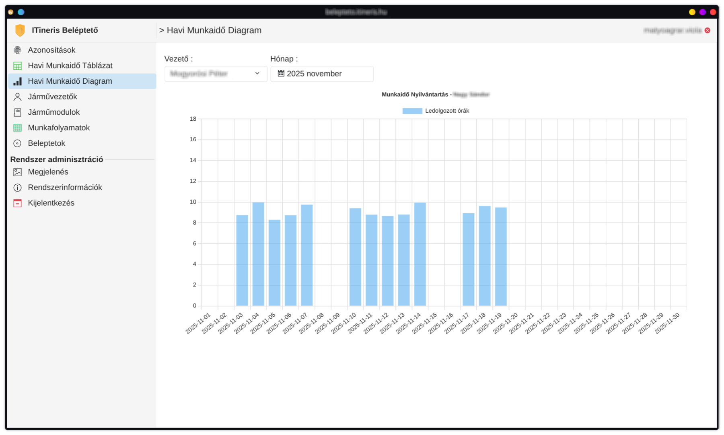
Task: Click the info icon beside Rendszerinformációk
Action: pyautogui.click(x=17, y=188)
